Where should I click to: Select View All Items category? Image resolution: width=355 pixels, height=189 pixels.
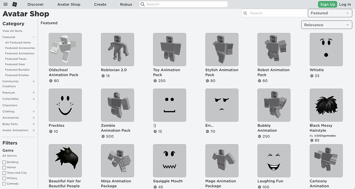point(12,31)
